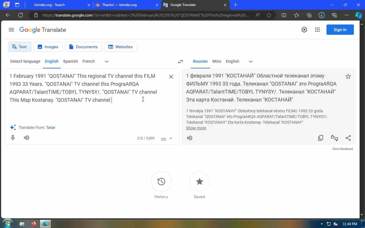Clear the source text

point(171,76)
